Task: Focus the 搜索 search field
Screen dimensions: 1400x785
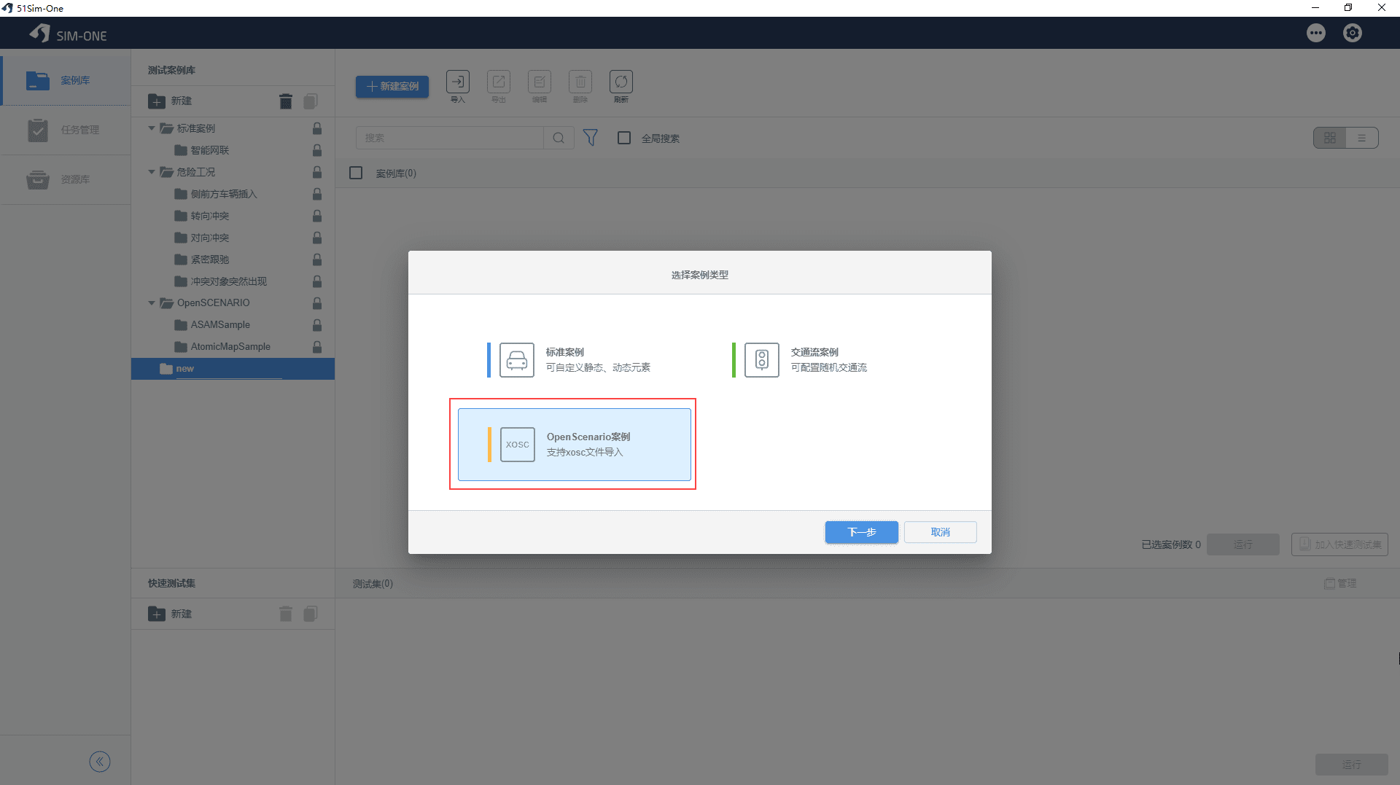Action: click(450, 138)
